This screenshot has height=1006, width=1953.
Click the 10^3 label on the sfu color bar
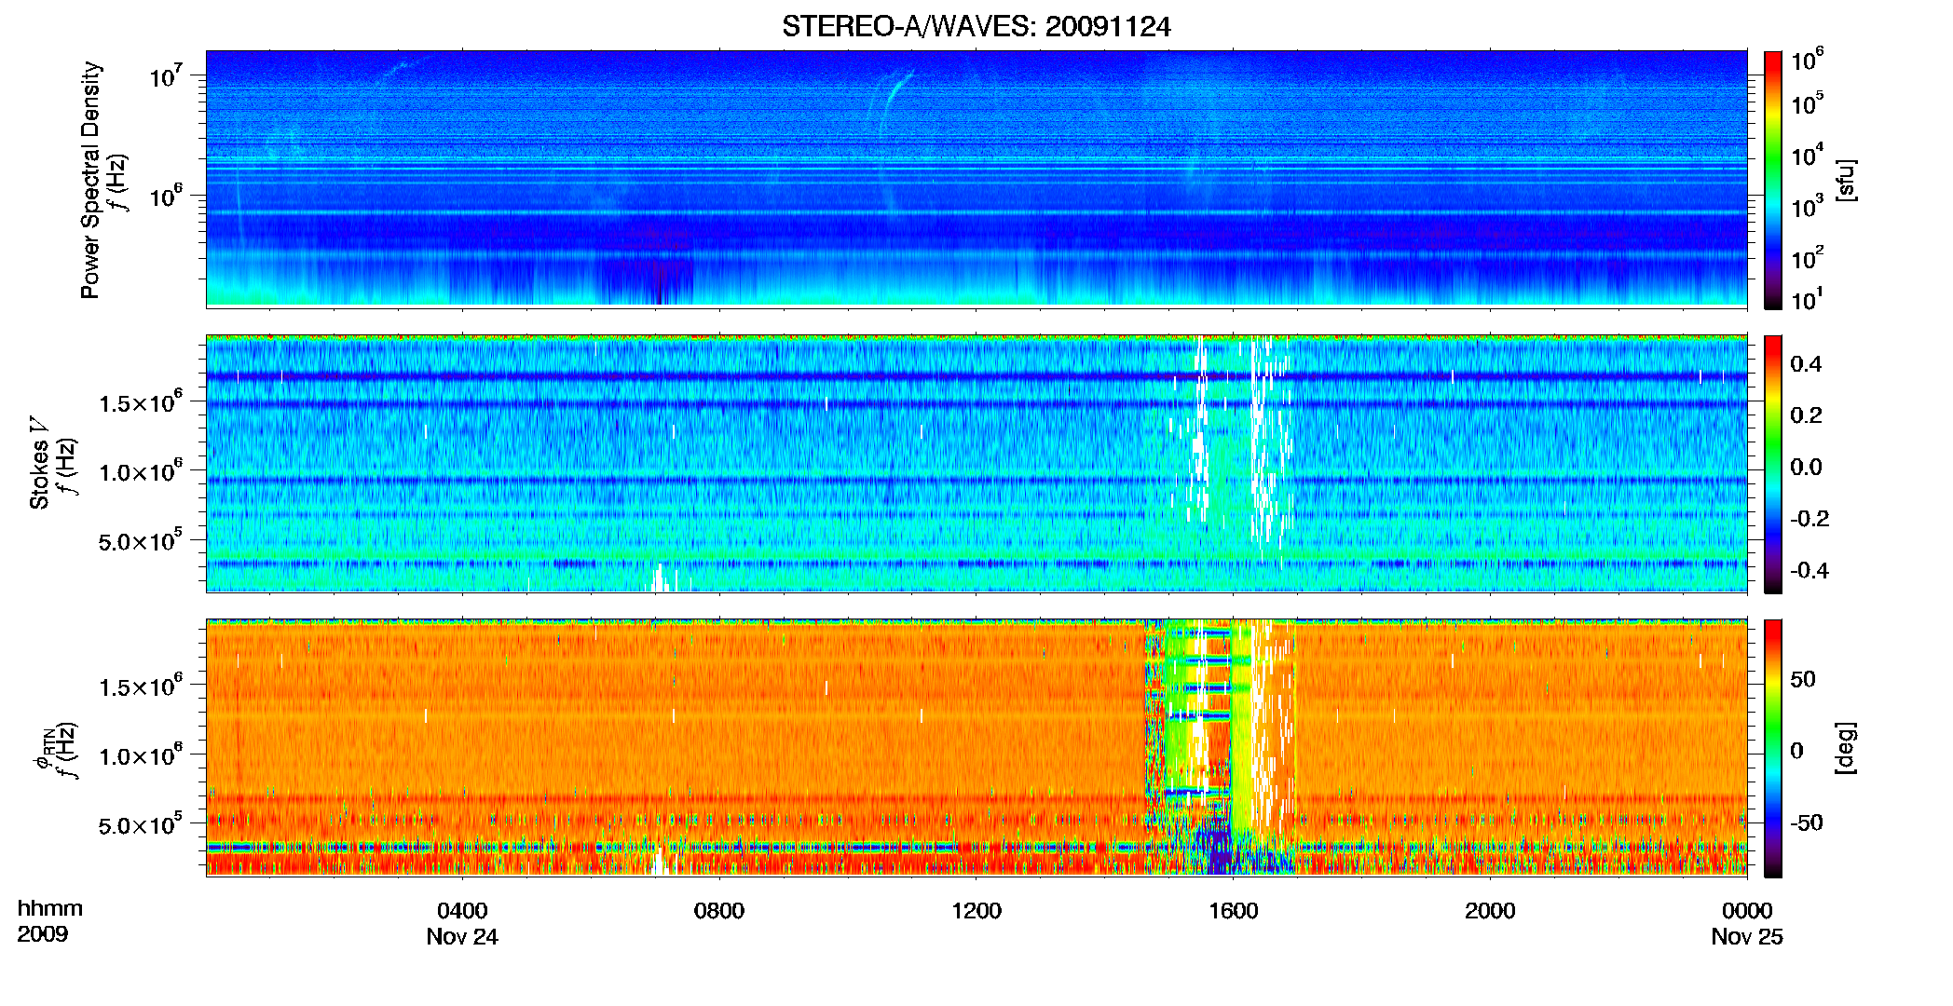tap(1807, 206)
